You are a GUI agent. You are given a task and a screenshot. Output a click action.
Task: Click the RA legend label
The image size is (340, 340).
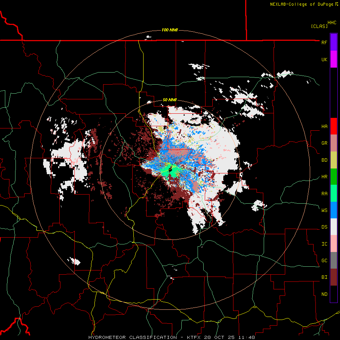click(x=324, y=193)
